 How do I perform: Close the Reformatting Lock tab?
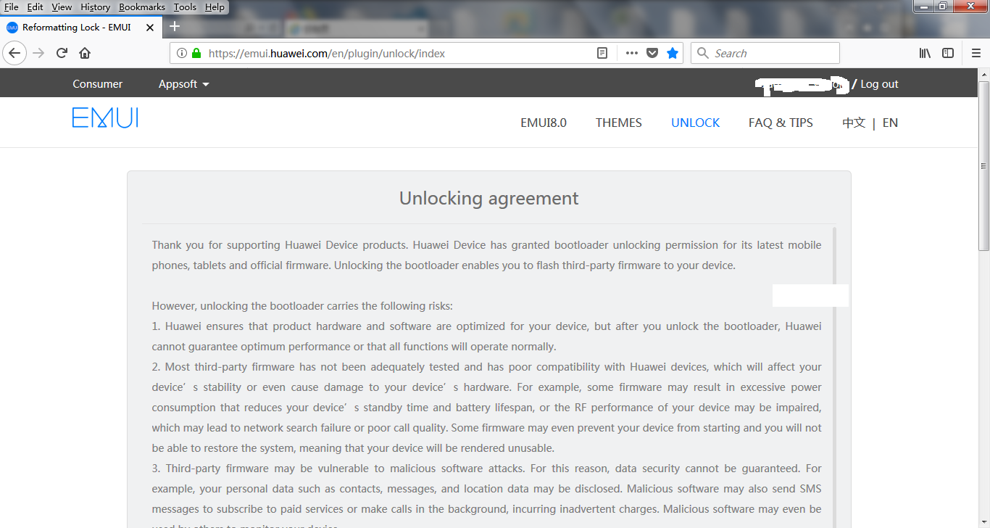click(x=150, y=28)
